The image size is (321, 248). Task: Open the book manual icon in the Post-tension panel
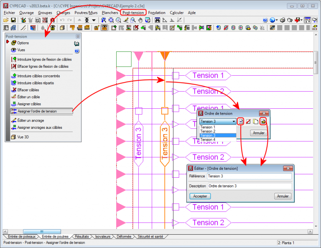[76, 43]
